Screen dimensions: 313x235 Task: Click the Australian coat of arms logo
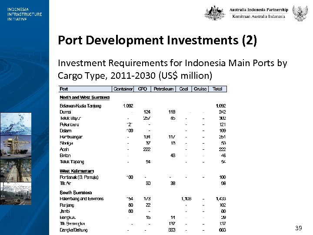(x=215, y=13)
